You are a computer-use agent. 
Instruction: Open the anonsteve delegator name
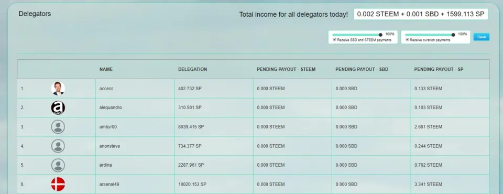click(110, 146)
